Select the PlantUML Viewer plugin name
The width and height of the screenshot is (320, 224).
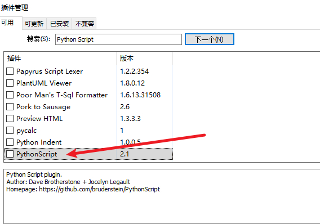[44, 83]
